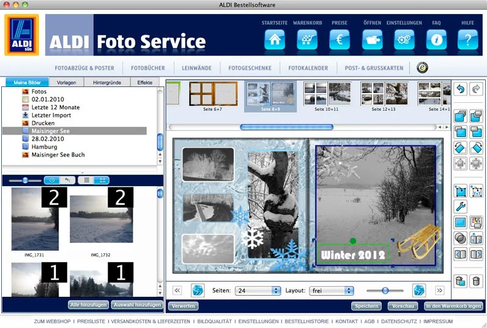Click the overlapping circles mask icon
The height and width of the screenshot is (328, 487).
[x=460, y=238]
